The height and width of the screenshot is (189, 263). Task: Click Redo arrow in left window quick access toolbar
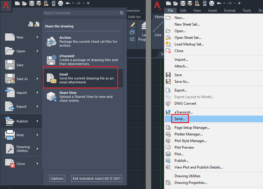coord(79,3)
